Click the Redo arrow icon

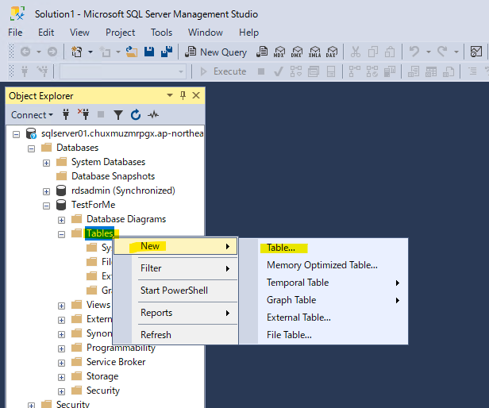tap(442, 52)
